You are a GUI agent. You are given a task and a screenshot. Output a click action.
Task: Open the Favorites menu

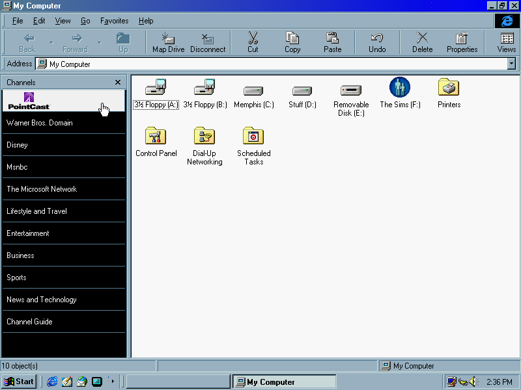(x=114, y=21)
